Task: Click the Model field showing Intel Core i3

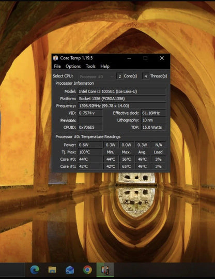Action: 122,91
